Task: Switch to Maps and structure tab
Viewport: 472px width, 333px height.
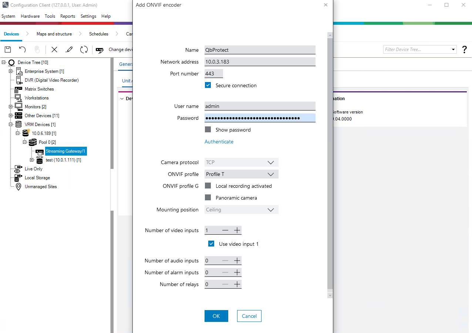Action: click(54, 34)
